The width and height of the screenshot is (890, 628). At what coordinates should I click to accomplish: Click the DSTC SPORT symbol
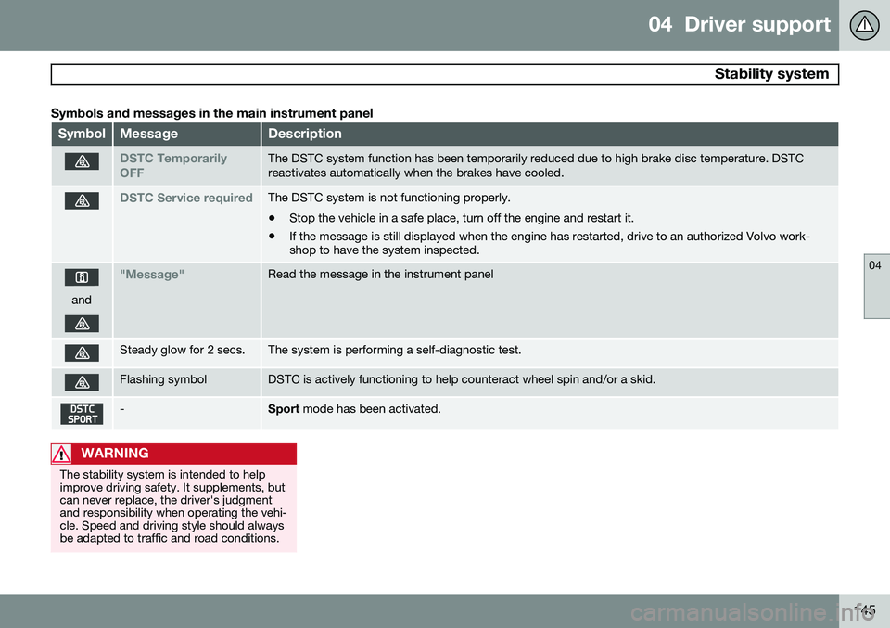tap(82, 414)
